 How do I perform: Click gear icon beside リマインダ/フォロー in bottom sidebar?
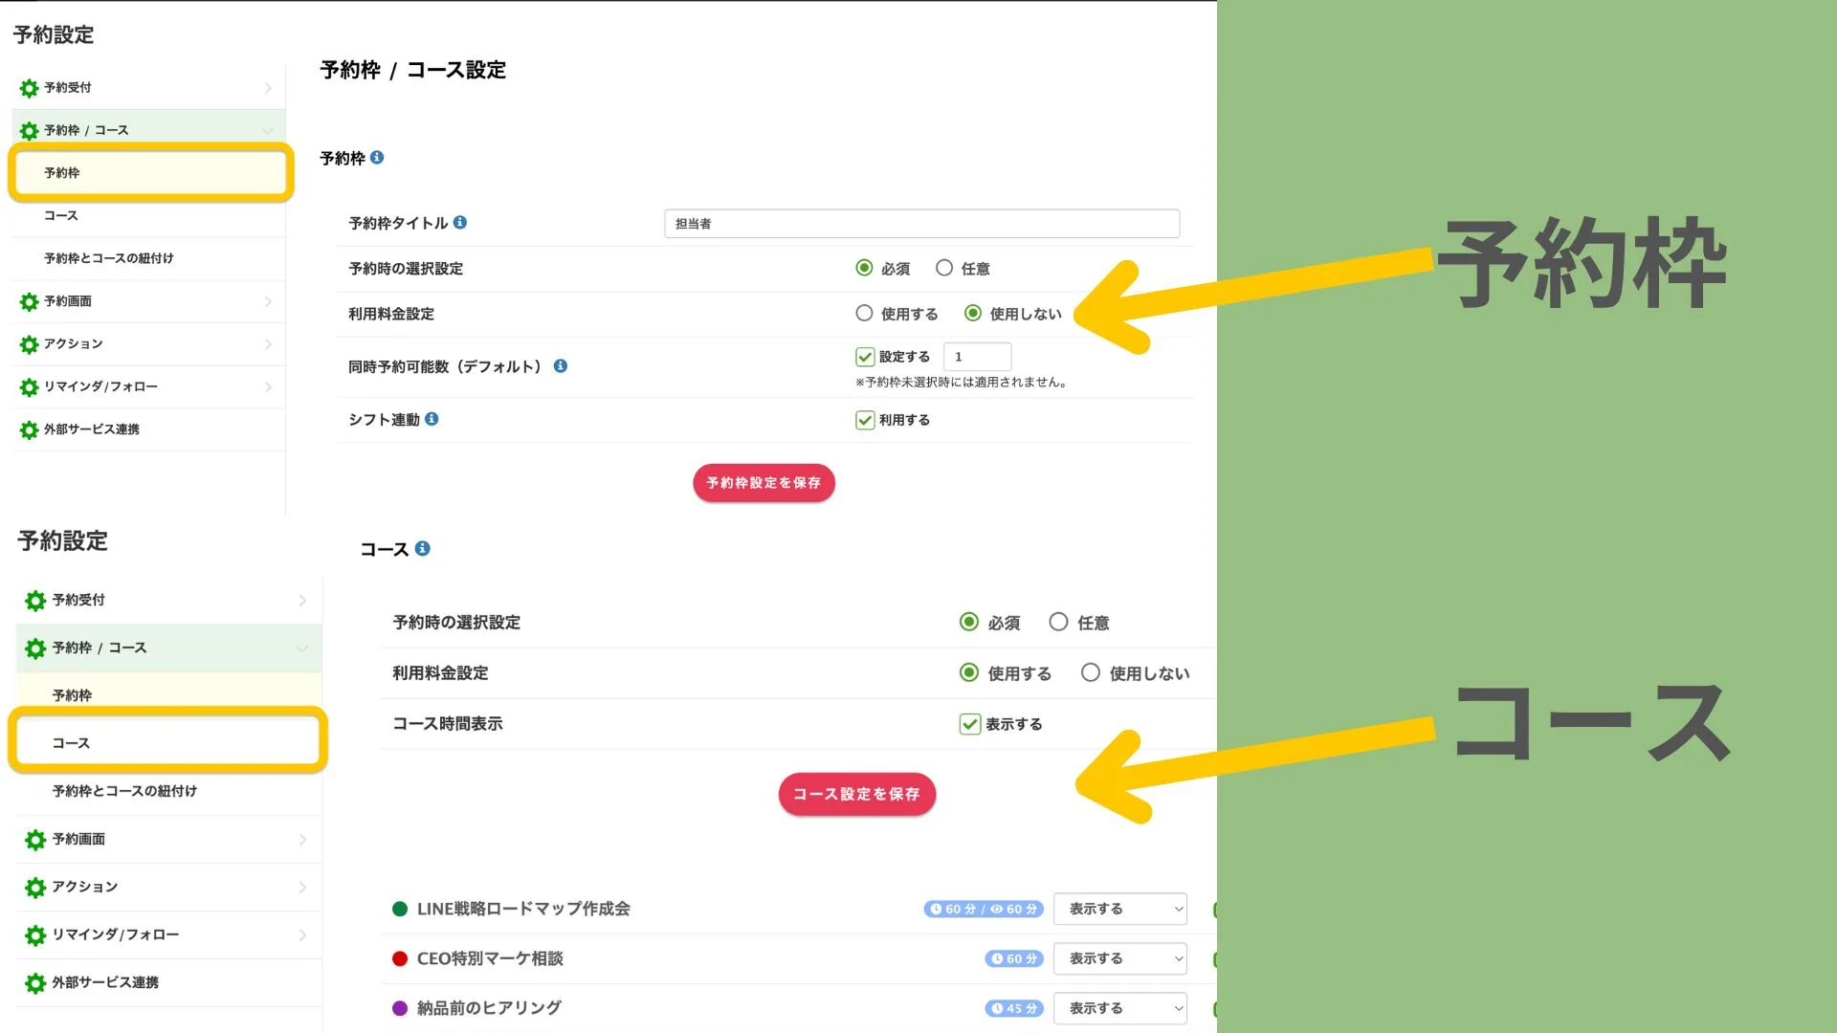click(x=35, y=935)
